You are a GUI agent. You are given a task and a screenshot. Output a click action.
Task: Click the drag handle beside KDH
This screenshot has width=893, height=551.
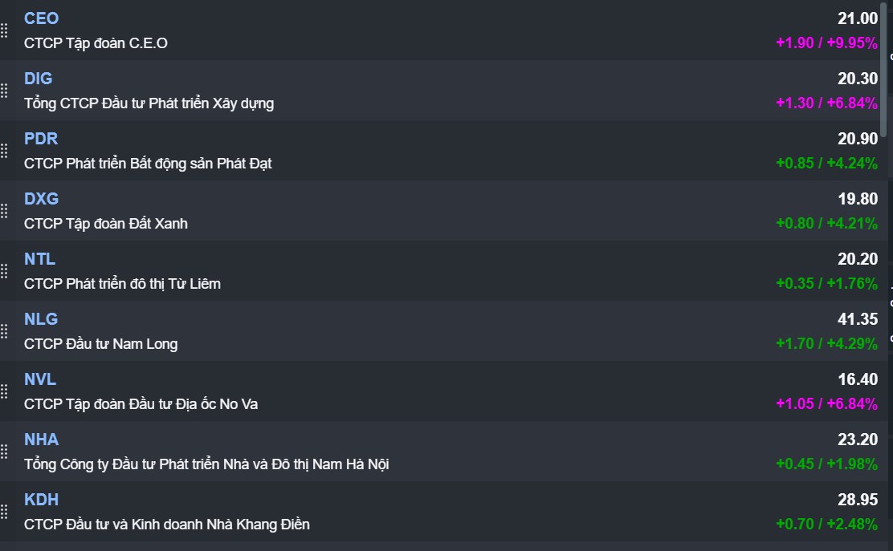[x=4, y=512]
